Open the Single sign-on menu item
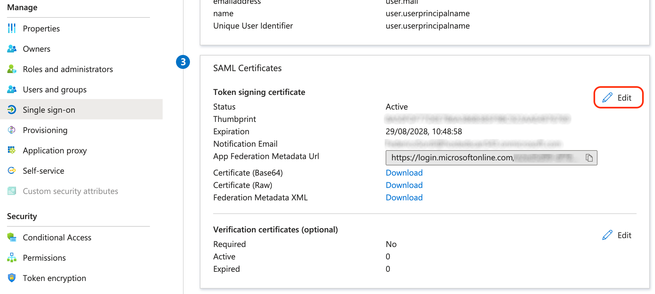 49,110
